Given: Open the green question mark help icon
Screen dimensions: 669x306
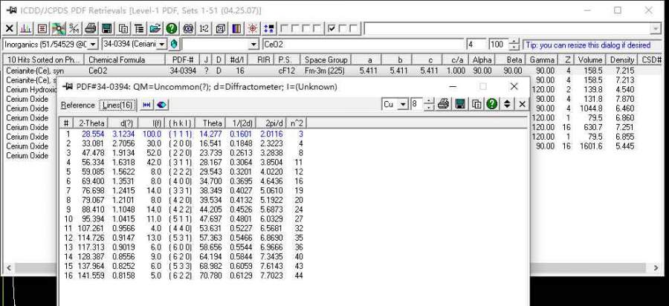Looking at the screenshot, I should [172, 29].
